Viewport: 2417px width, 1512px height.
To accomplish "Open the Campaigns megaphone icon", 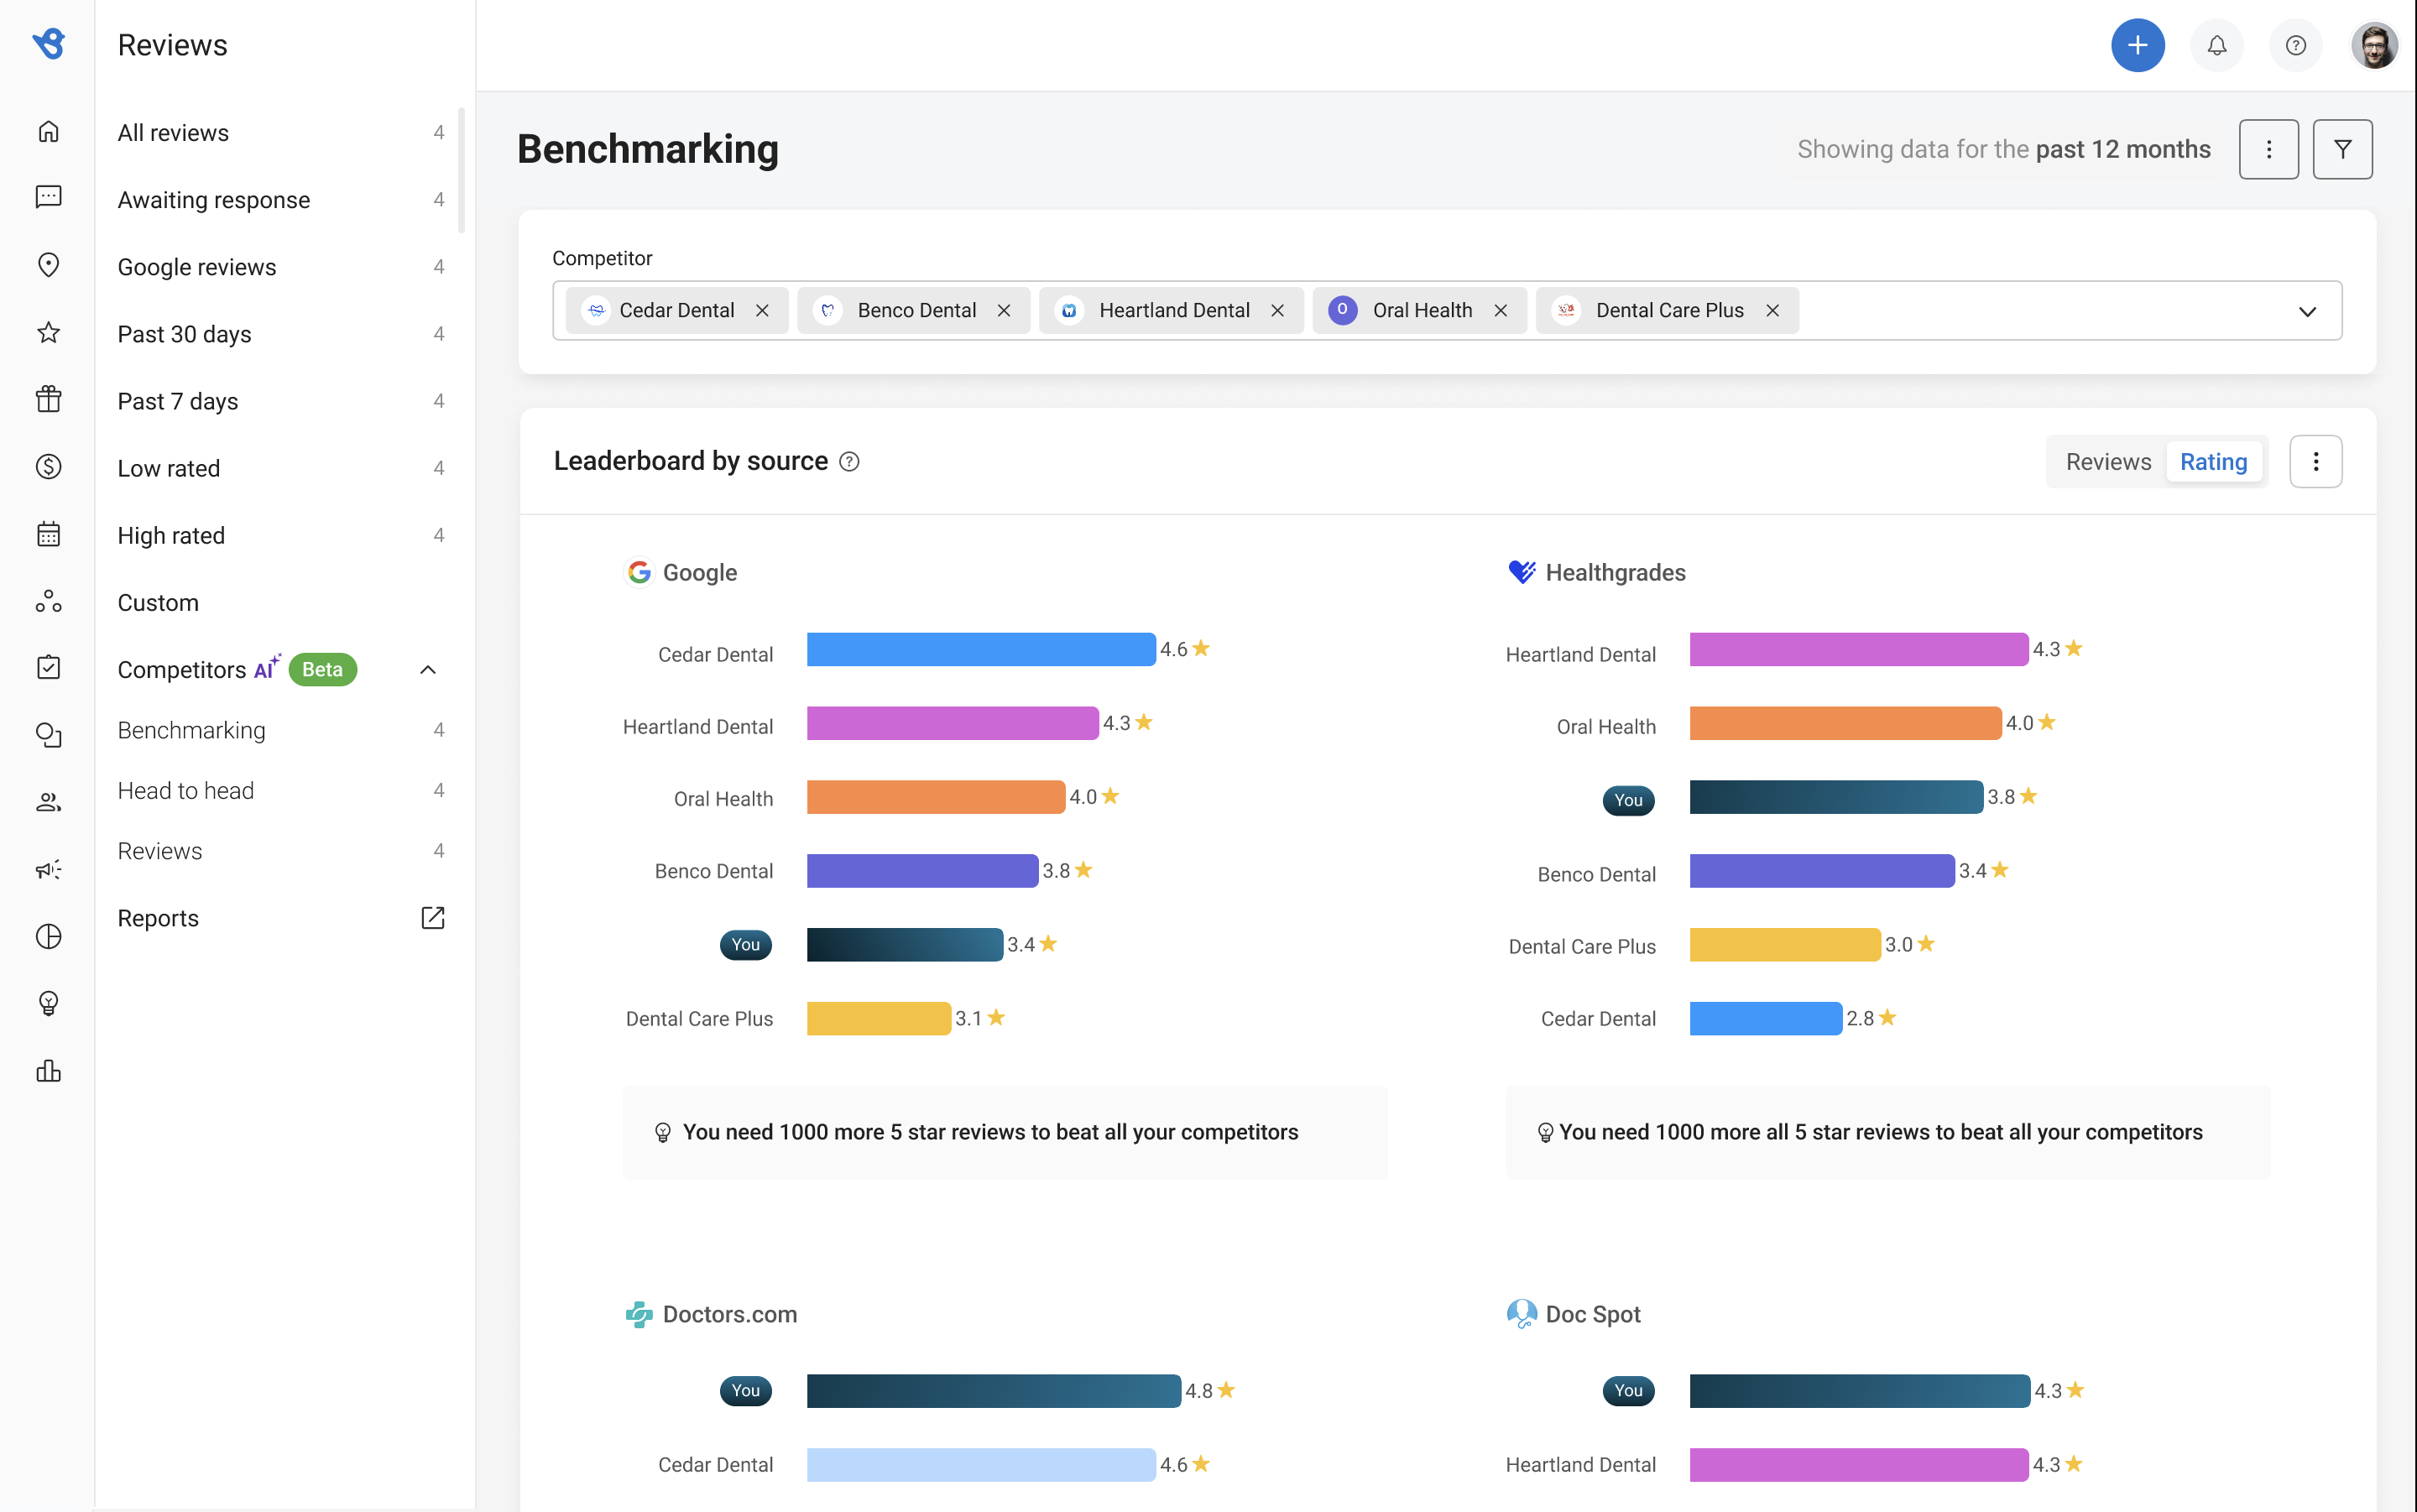I will click(48, 869).
